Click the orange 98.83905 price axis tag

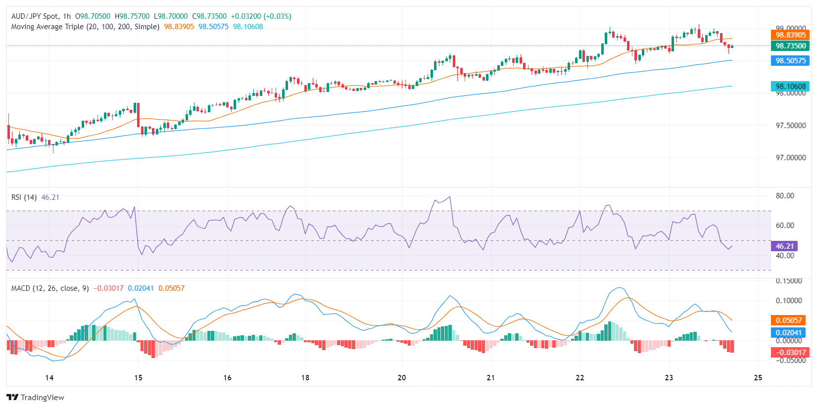click(790, 35)
